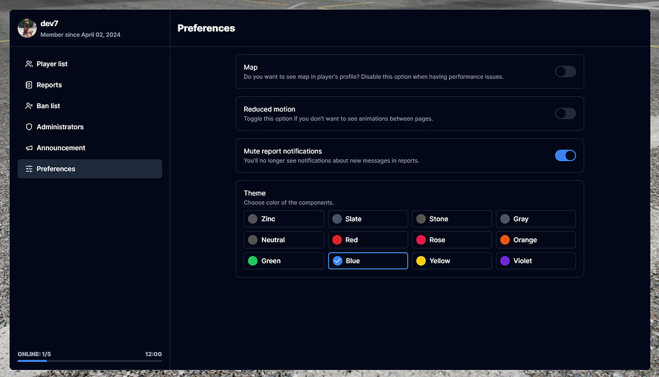
Task: Click the dev7 username
Action: pos(48,24)
